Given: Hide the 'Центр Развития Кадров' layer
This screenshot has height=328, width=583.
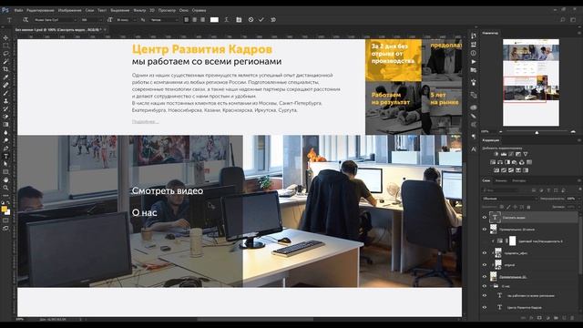Looking at the screenshot, I should click(485, 308).
